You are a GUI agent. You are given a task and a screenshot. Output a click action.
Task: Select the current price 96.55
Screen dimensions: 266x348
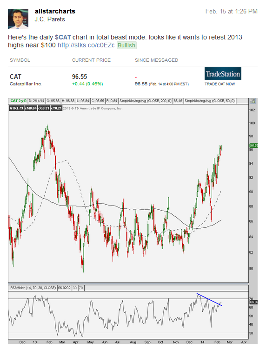coord(80,77)
